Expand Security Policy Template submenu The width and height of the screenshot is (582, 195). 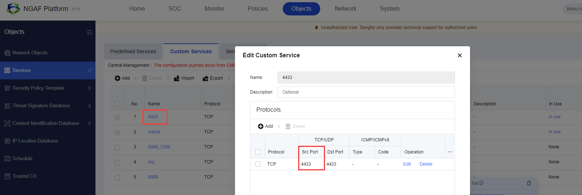(89, 88)
